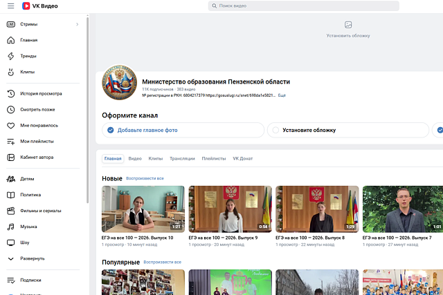This screenshot has width=443, height=295.
Task: Click the ministry channel avatar
Action: [120, 82]
